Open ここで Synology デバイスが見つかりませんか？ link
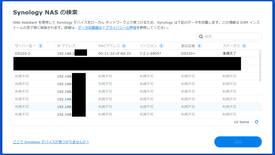Screen dimensions: 275x155 point(51,142)
